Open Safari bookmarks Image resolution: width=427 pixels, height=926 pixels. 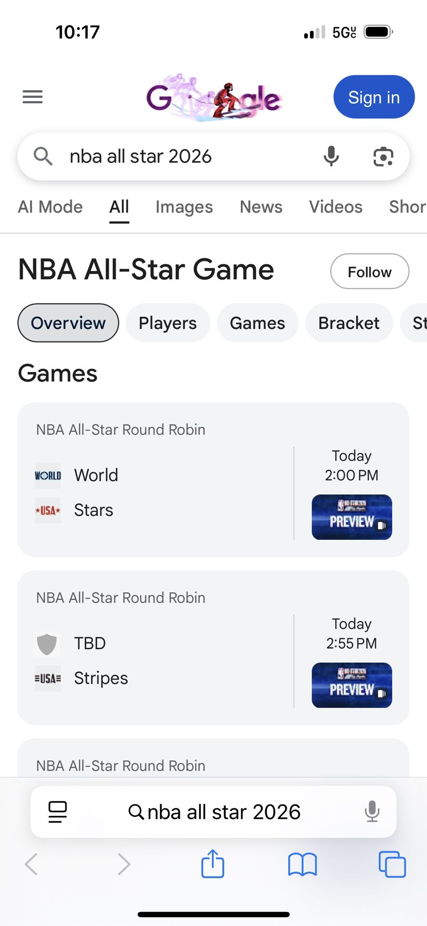302,864
